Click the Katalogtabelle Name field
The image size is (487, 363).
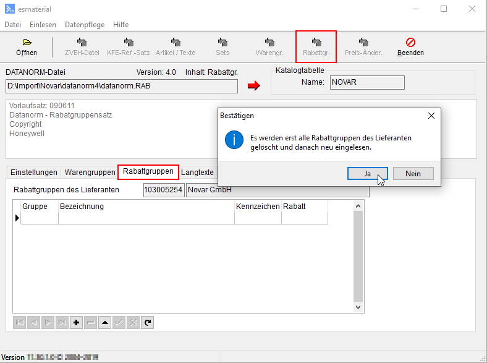click(367, 83)
